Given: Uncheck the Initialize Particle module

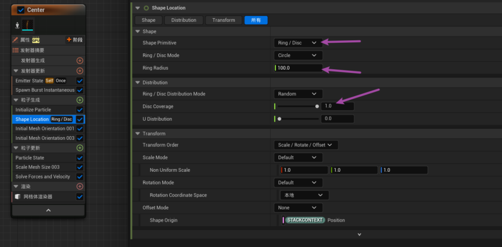Looking at the screenshot, I should point(80,110).
